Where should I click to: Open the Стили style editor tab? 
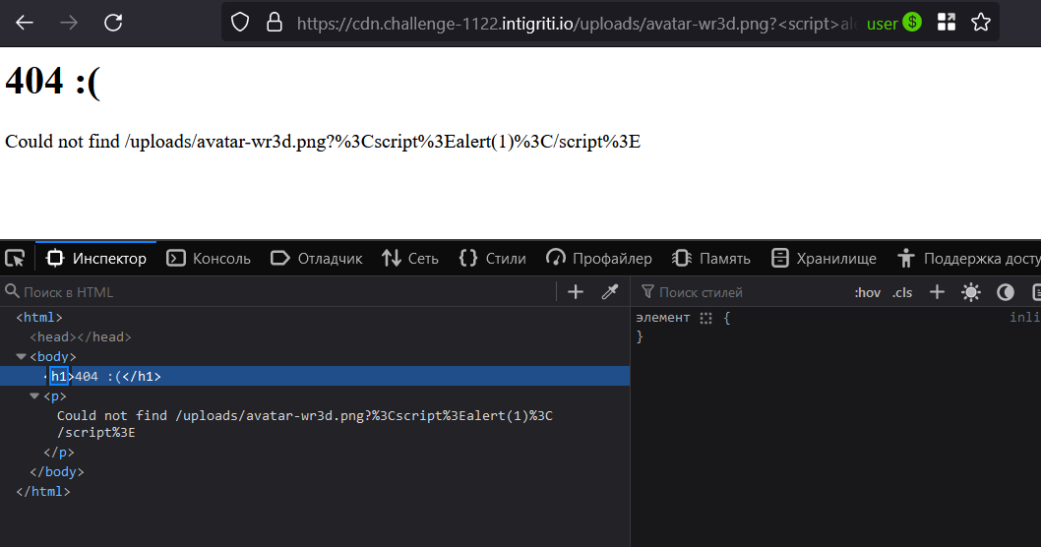(x=492, y=258)
